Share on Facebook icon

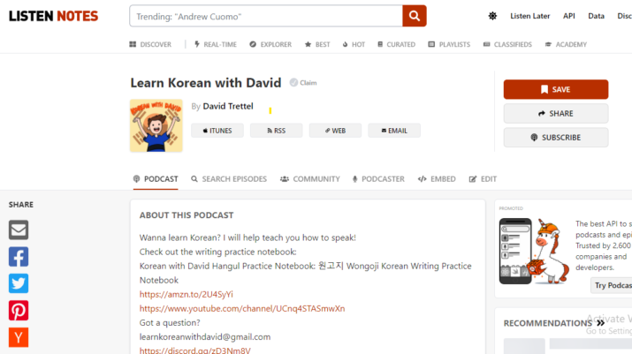tap(19, 257)
